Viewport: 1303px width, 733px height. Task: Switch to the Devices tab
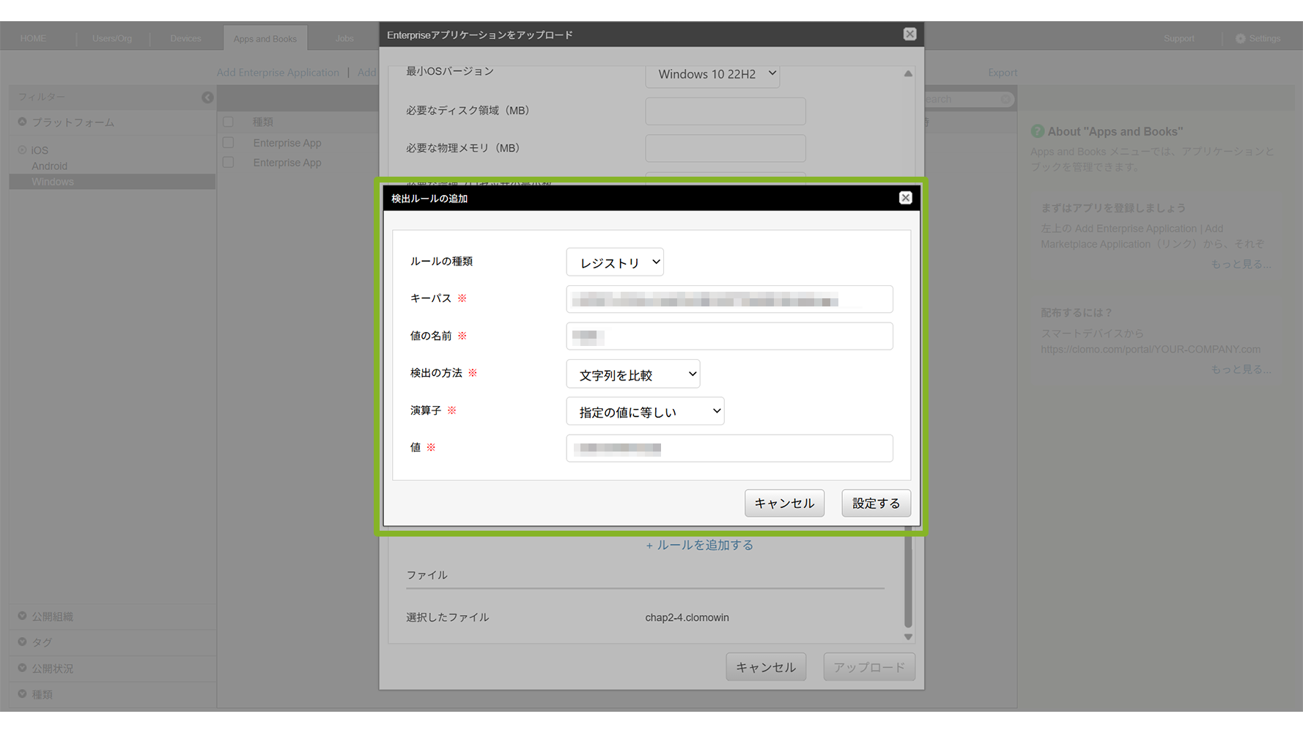(x=185, y=39)
